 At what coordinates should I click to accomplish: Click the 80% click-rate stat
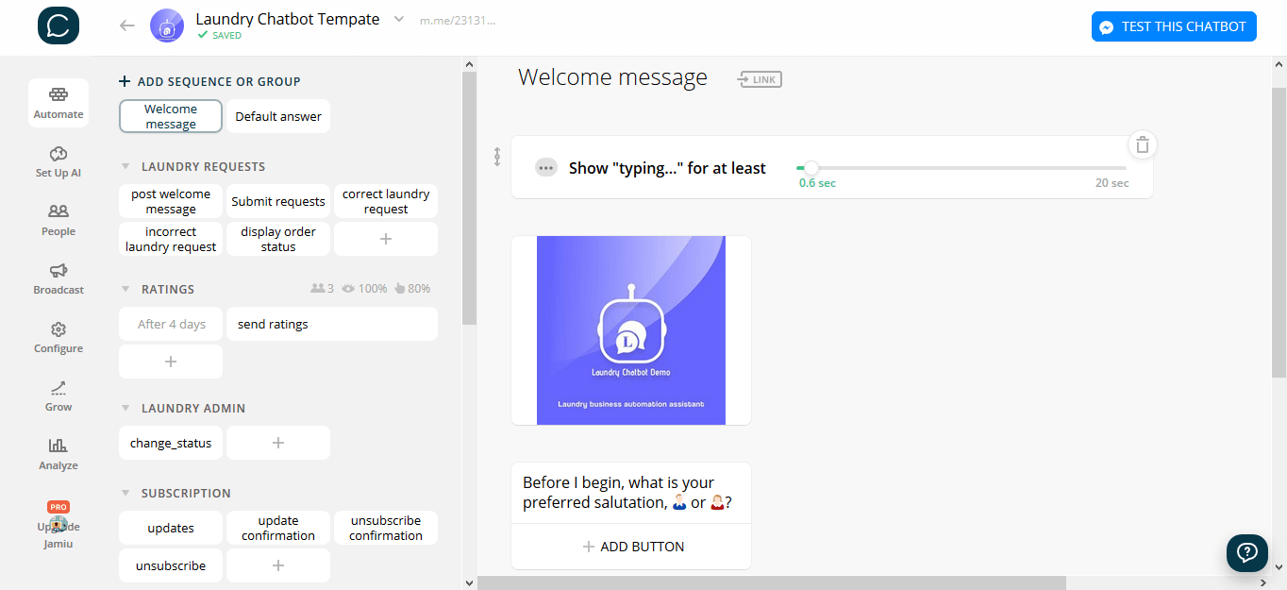pos(412,289)
